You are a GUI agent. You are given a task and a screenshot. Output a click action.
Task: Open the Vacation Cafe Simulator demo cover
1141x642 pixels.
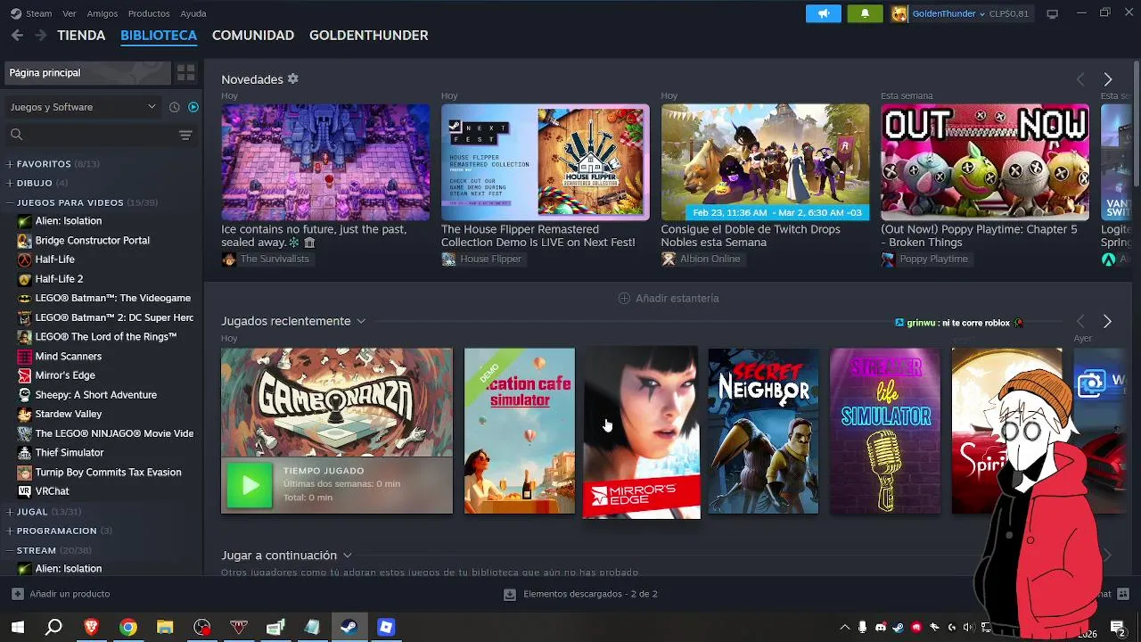coord(520,431)
